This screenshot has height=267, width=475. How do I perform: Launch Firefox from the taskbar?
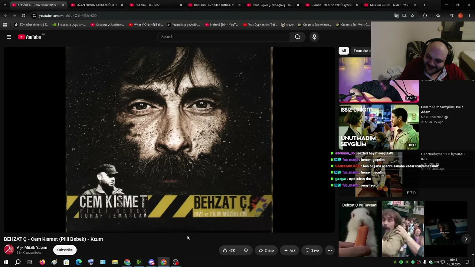point(42,262)
